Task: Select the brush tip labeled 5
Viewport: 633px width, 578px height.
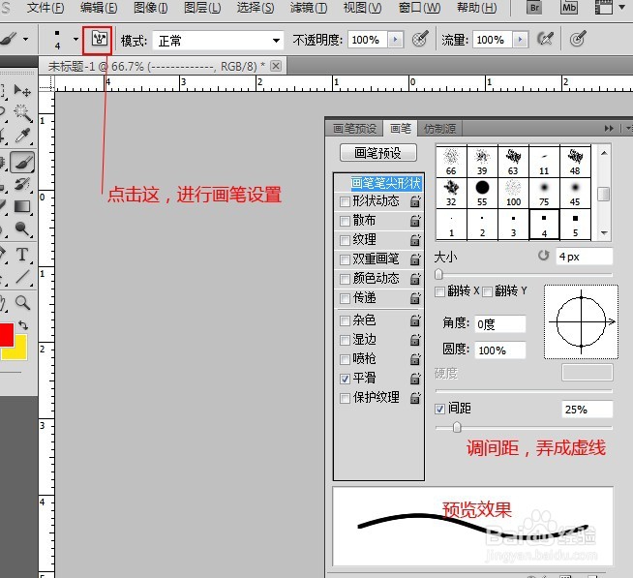Action: tap(575, 225)
